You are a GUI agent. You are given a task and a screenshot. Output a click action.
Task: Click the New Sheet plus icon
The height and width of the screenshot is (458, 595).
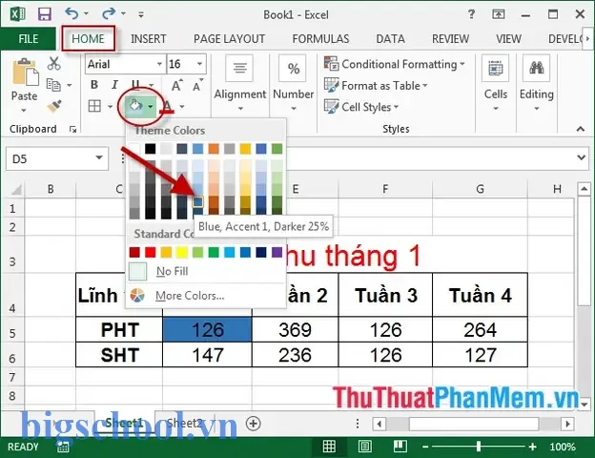(x=253, y=423)
